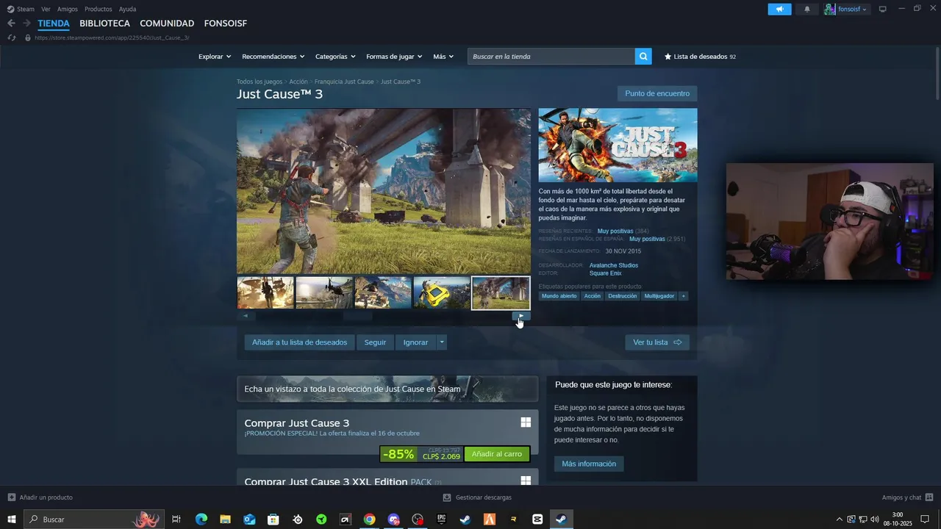The image size is (941, 529).
Task: Open the Acción breadcrumb link
Action: pos(298,82)
